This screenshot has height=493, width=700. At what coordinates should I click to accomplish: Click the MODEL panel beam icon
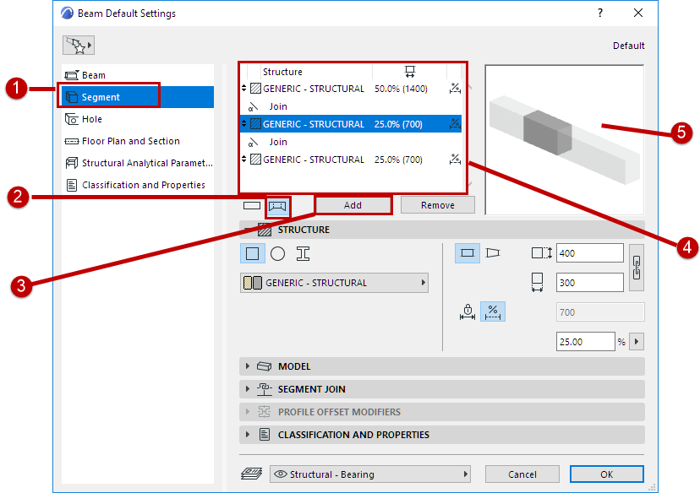click(x=265, y=366)
